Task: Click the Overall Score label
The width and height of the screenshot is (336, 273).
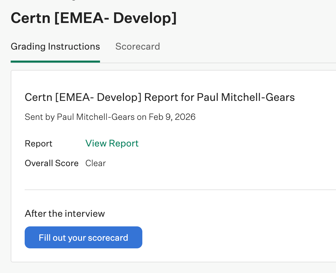Action: pyautogui.click(x=52, y=163)
